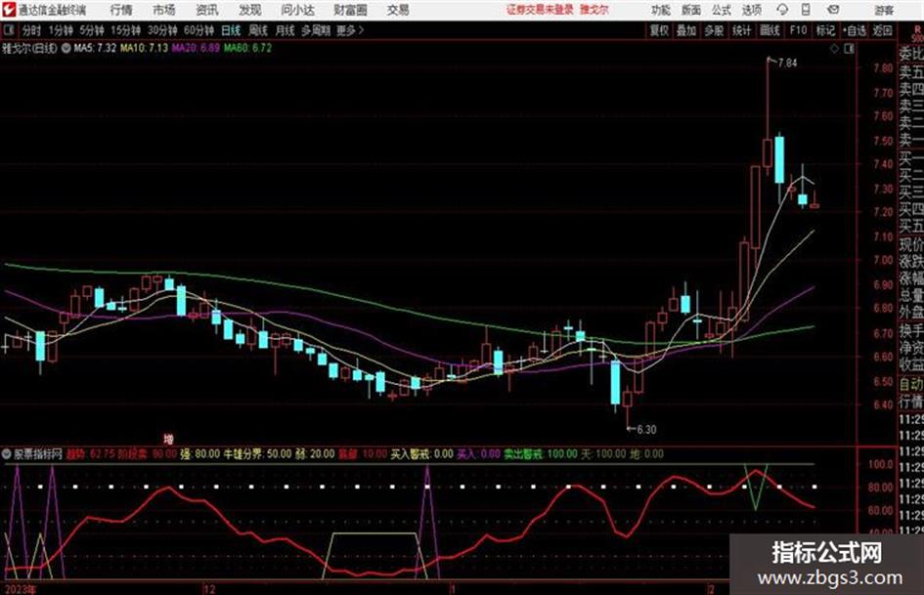The image size is (924, 595).
Task: Toggle the left sidebar panel icon
Action: (8, 30)
